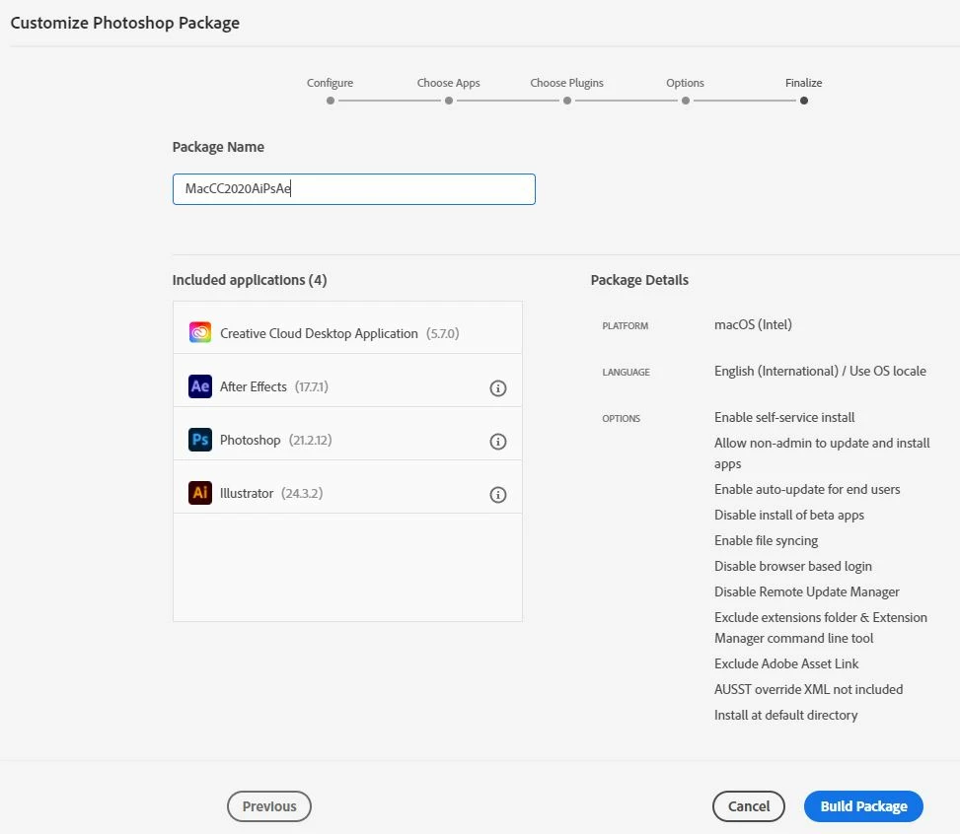Viewport: 960px width, 834px height.
Task: Click the Build Package button
Action: [863, 806]
